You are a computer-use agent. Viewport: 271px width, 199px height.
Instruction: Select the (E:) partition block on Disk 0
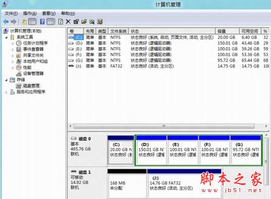click(x=183, y=150)
